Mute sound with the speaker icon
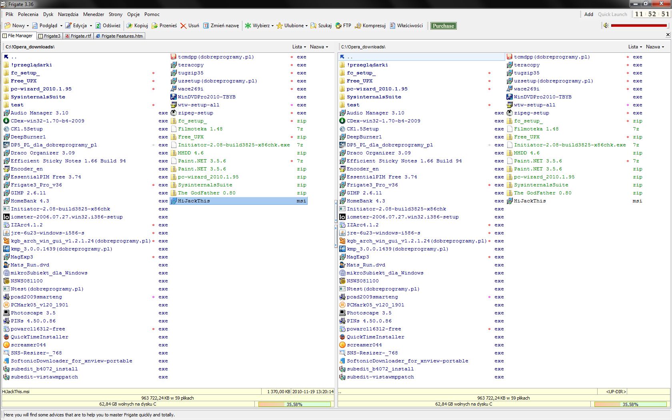672x420 pixels. [606, 26]
